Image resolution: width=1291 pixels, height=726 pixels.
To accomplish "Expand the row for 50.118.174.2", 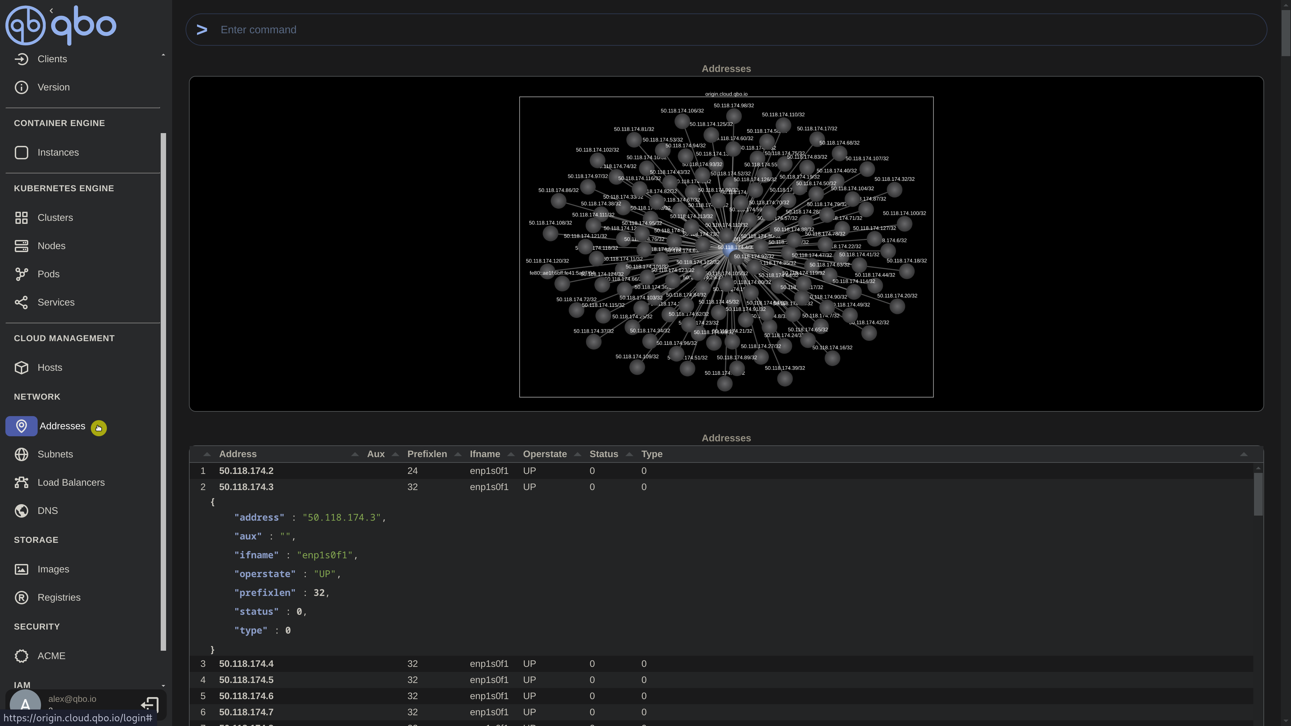I will coord(721,471).
